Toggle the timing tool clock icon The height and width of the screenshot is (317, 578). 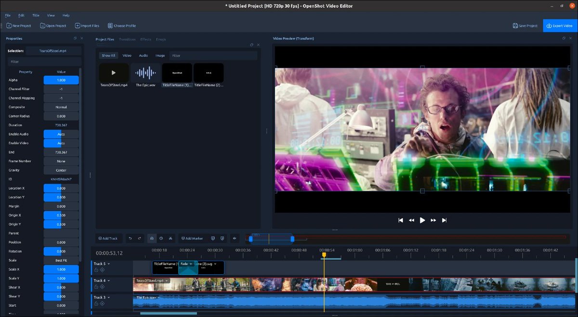[x=161, y=238]
